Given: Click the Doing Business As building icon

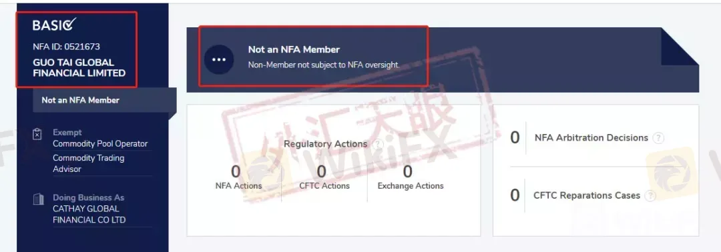Looking at the screenshot, I should pos(38,199).
